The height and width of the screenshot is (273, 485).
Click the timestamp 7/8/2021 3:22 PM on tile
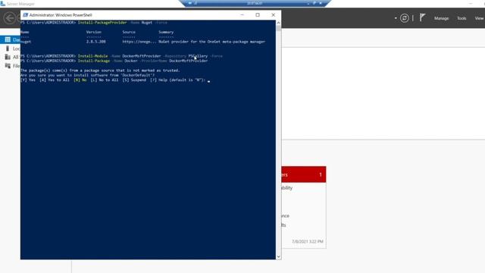coord(308,241)
